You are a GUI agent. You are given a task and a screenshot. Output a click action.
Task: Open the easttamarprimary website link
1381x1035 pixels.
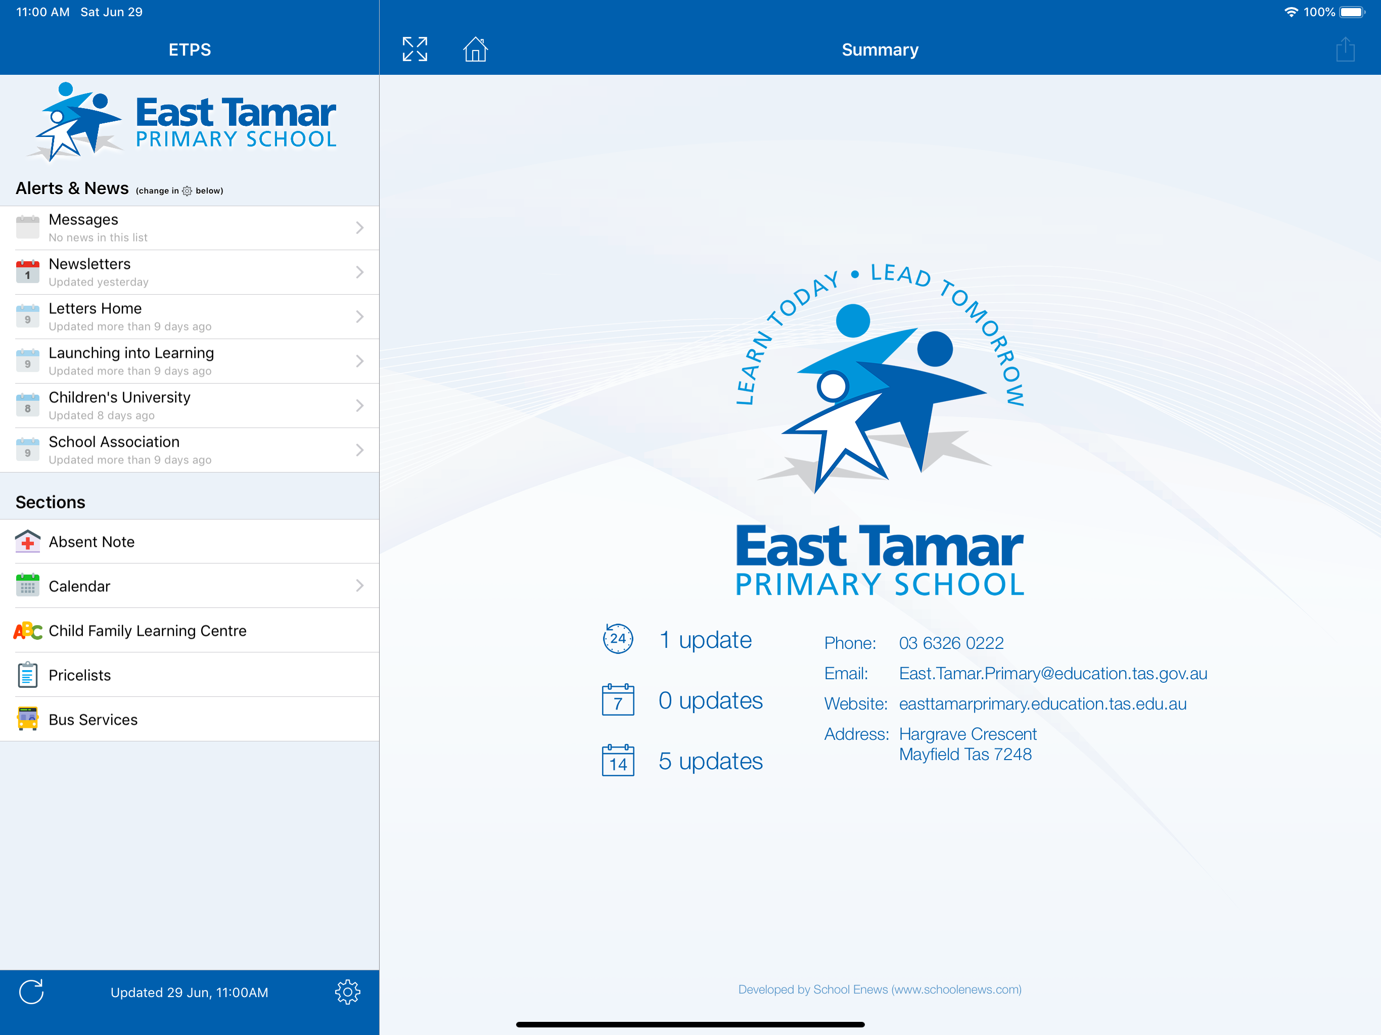point(1043,703)
